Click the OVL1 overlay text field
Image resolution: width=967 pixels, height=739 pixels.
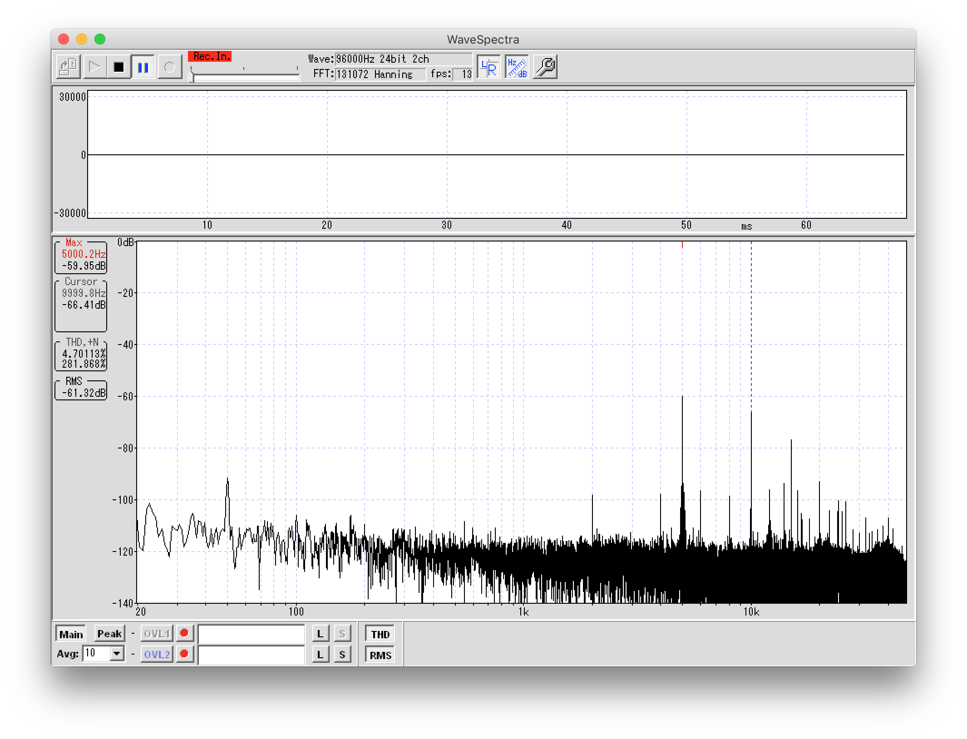251,634
